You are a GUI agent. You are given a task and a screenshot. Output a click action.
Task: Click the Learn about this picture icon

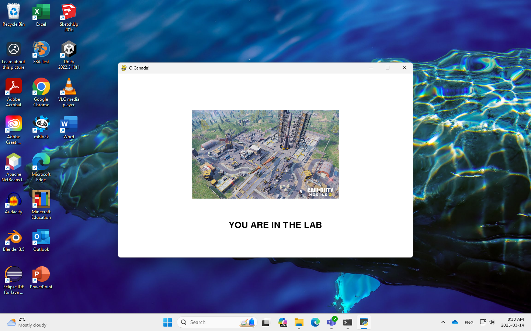[14, 55]
